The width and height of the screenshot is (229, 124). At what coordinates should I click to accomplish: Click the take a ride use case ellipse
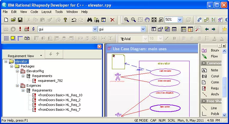[x=165, y=108]
